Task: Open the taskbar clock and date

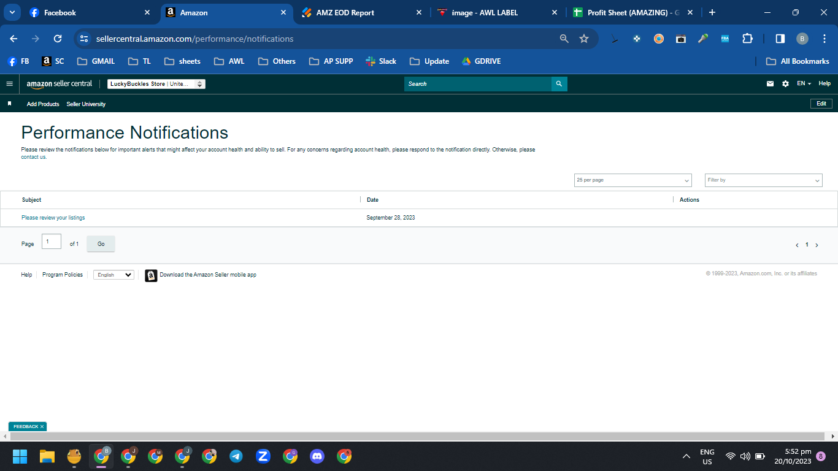Action: [x=793, y=456]
